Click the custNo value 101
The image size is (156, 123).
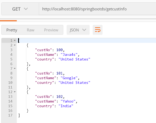pyautogui.click(x=59, y=73)
